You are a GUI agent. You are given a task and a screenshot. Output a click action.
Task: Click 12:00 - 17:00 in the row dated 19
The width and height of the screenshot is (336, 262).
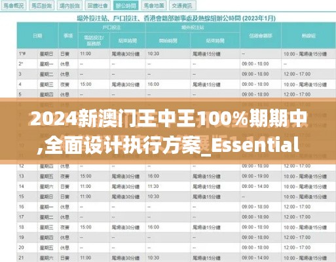click(297, 237)
